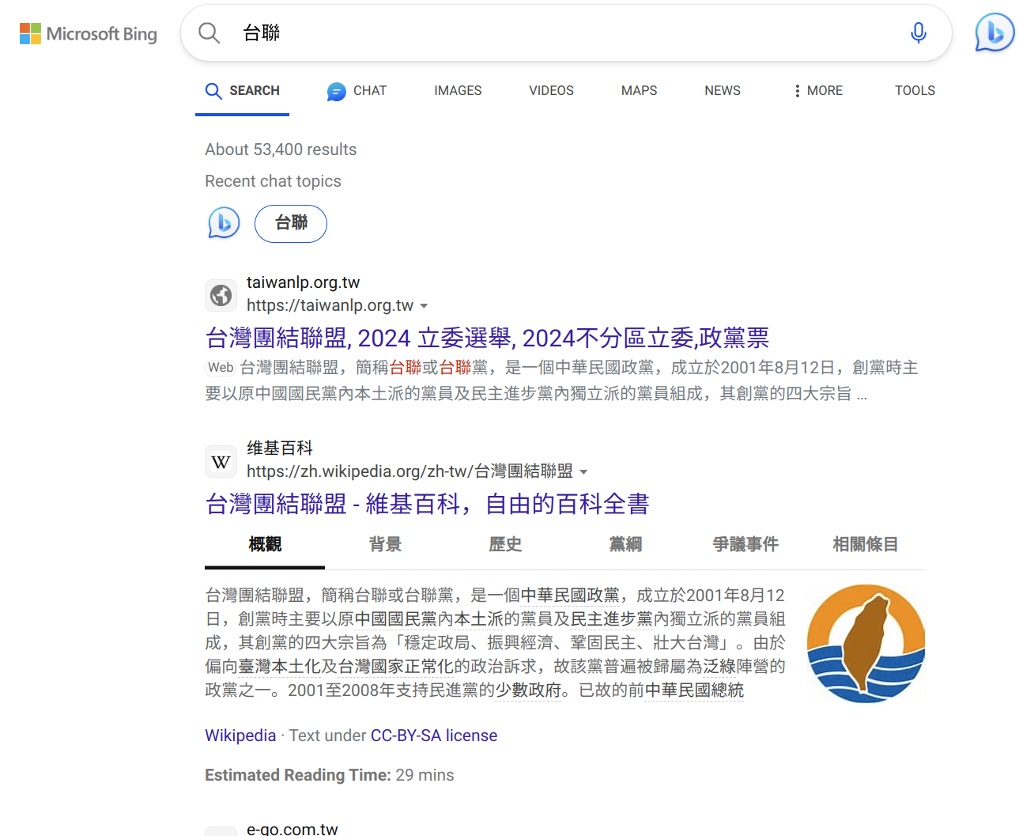1019x836 pixels.
Task: Open Bing Chat icon at top right
Action: pyautogui.click(x=994, y=33)
